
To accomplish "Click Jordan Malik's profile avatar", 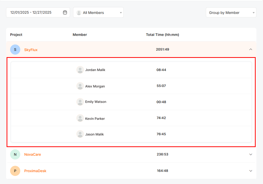I will (80, 70).
